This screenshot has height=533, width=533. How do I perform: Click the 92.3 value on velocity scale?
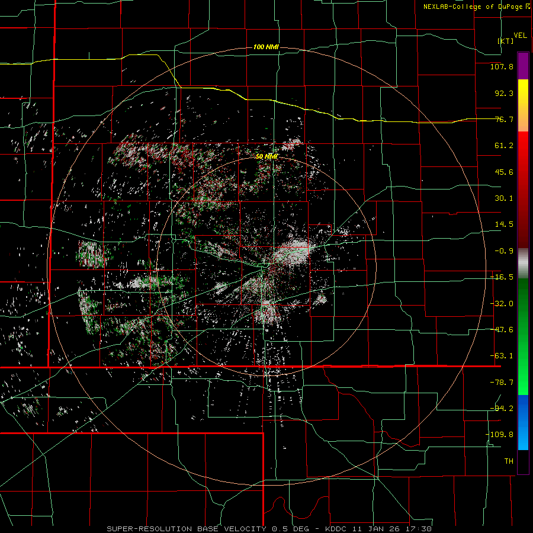504,93
